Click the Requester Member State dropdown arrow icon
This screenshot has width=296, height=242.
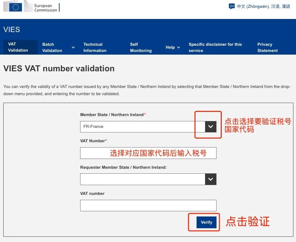(x=211, y=179)
